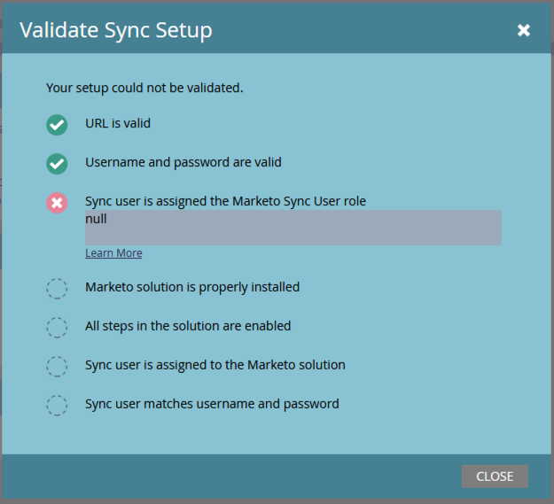Click the Validate Sync Setup title
The height and width of the screenshot is (504, 554).
(116, 30)
